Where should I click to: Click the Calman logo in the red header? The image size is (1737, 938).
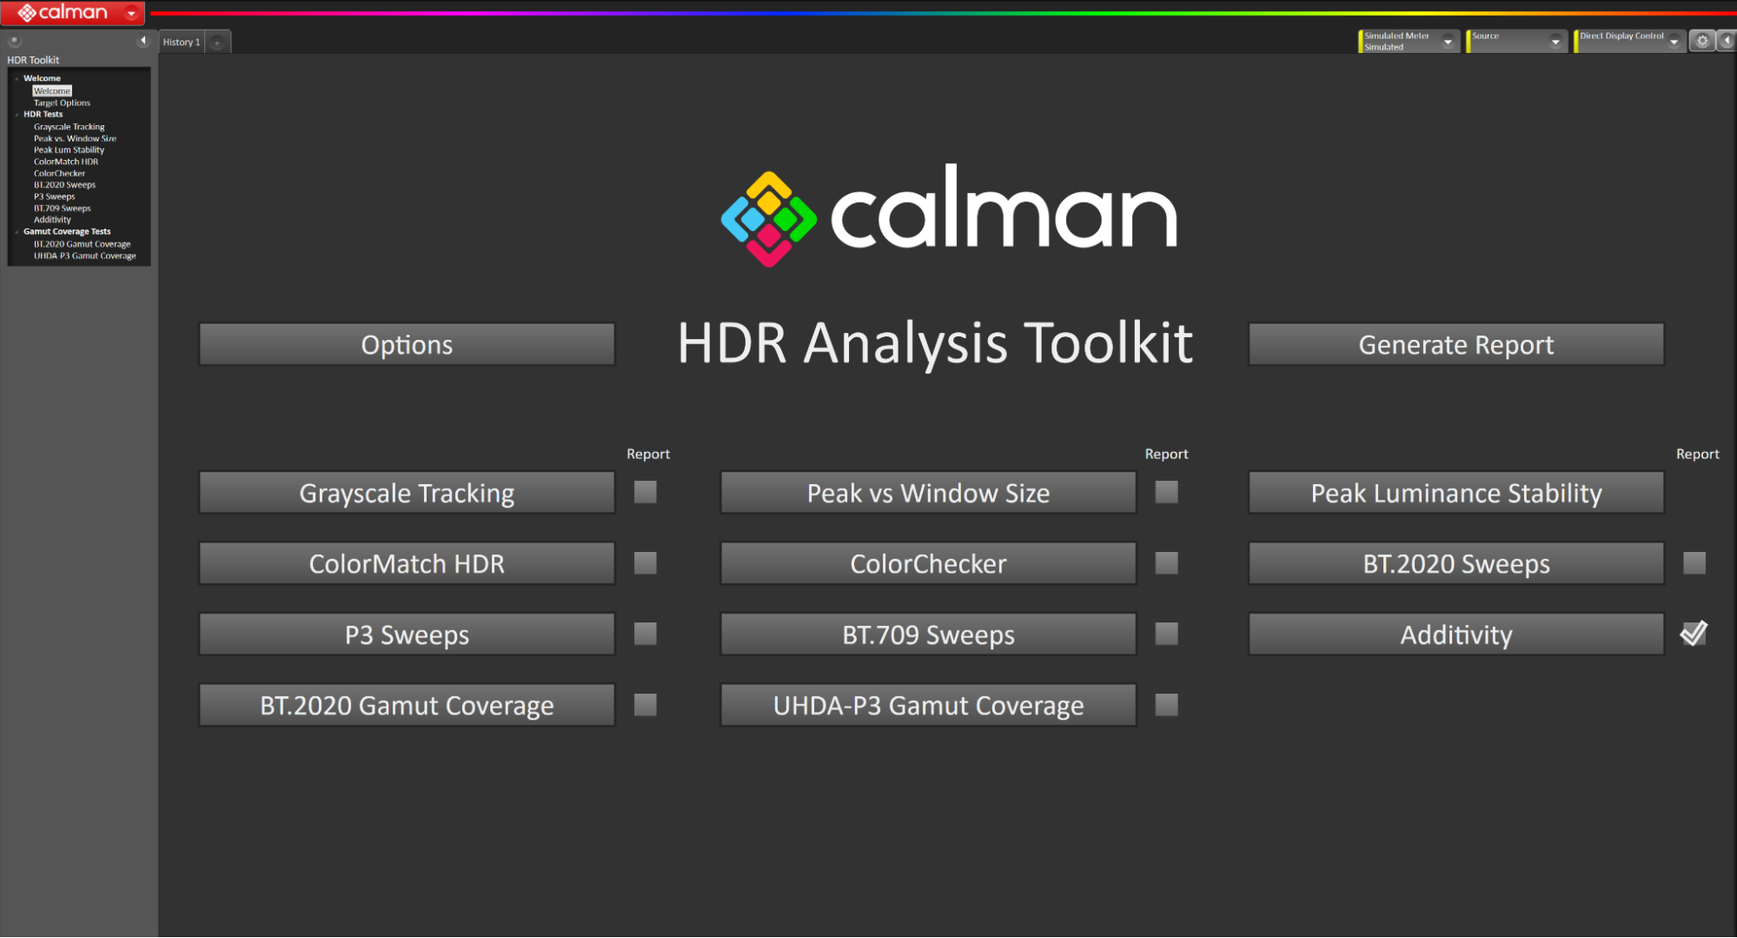63,13
